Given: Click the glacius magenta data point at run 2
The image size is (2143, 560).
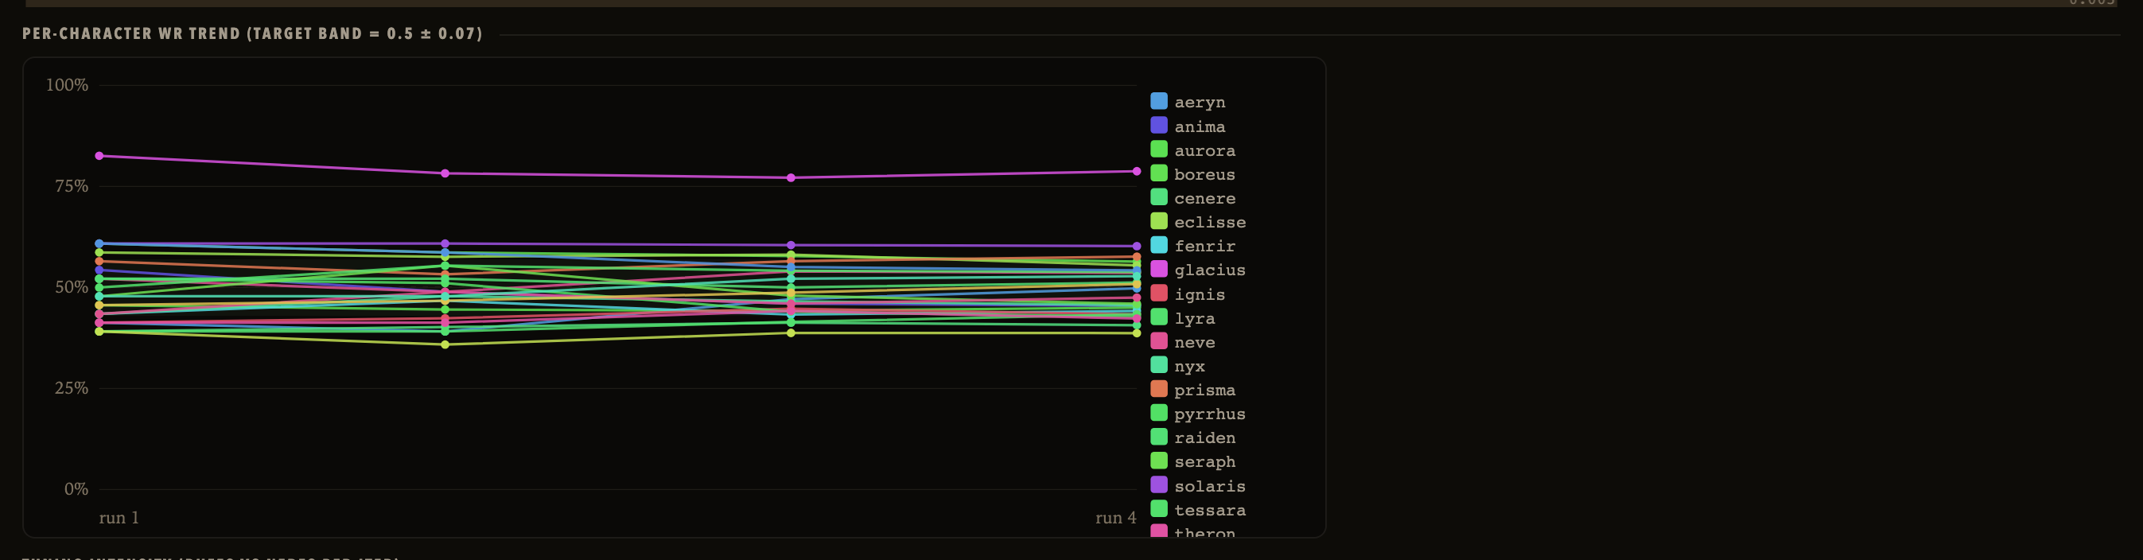Looking at the screenshot, I should pyautogui.click(x=445, y=173).
